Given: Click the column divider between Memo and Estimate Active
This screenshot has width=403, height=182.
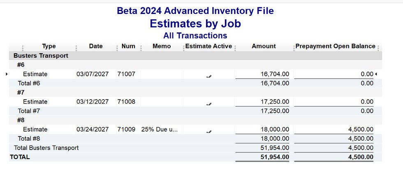Looking at the screenshot, I should 183,47.
